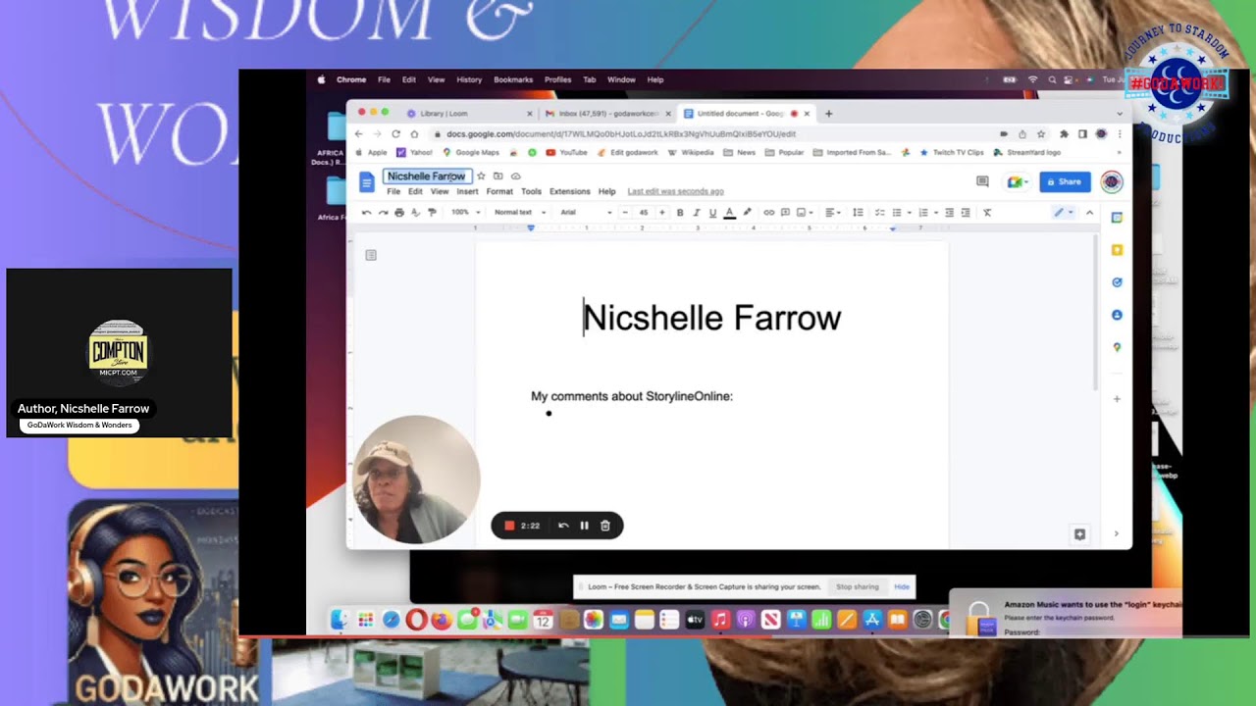Click the decrease indent icon
This screenshot has height=706, width=1256.
pyautogui.click(x=949, y=213)
